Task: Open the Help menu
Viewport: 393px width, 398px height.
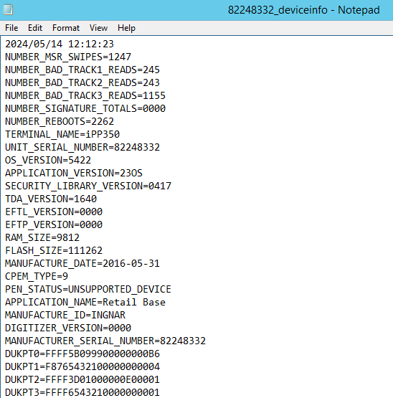Action: click(126, 28)
